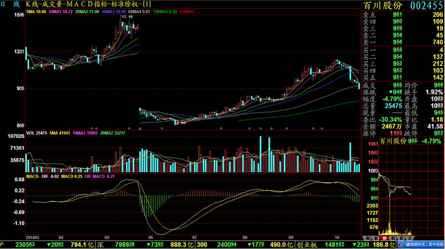Click the Shanghai turnover 794.1亿
Screen dimensions: 445x249
pos(82,245)
